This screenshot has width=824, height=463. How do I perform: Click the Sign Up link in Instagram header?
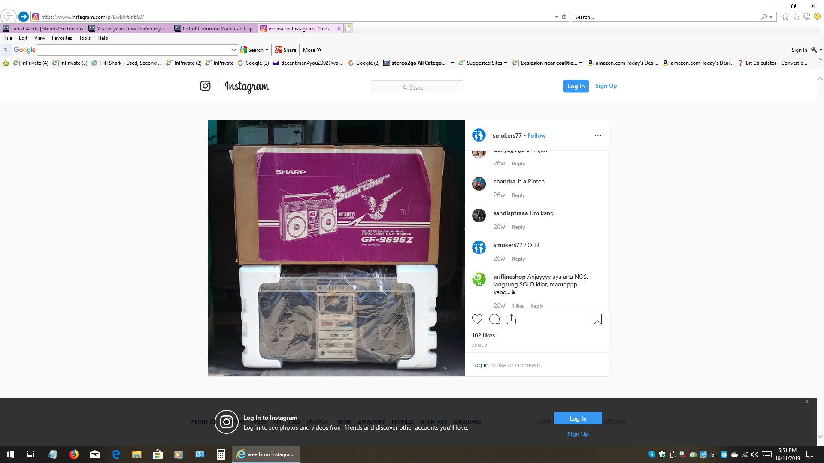(606, 86)
